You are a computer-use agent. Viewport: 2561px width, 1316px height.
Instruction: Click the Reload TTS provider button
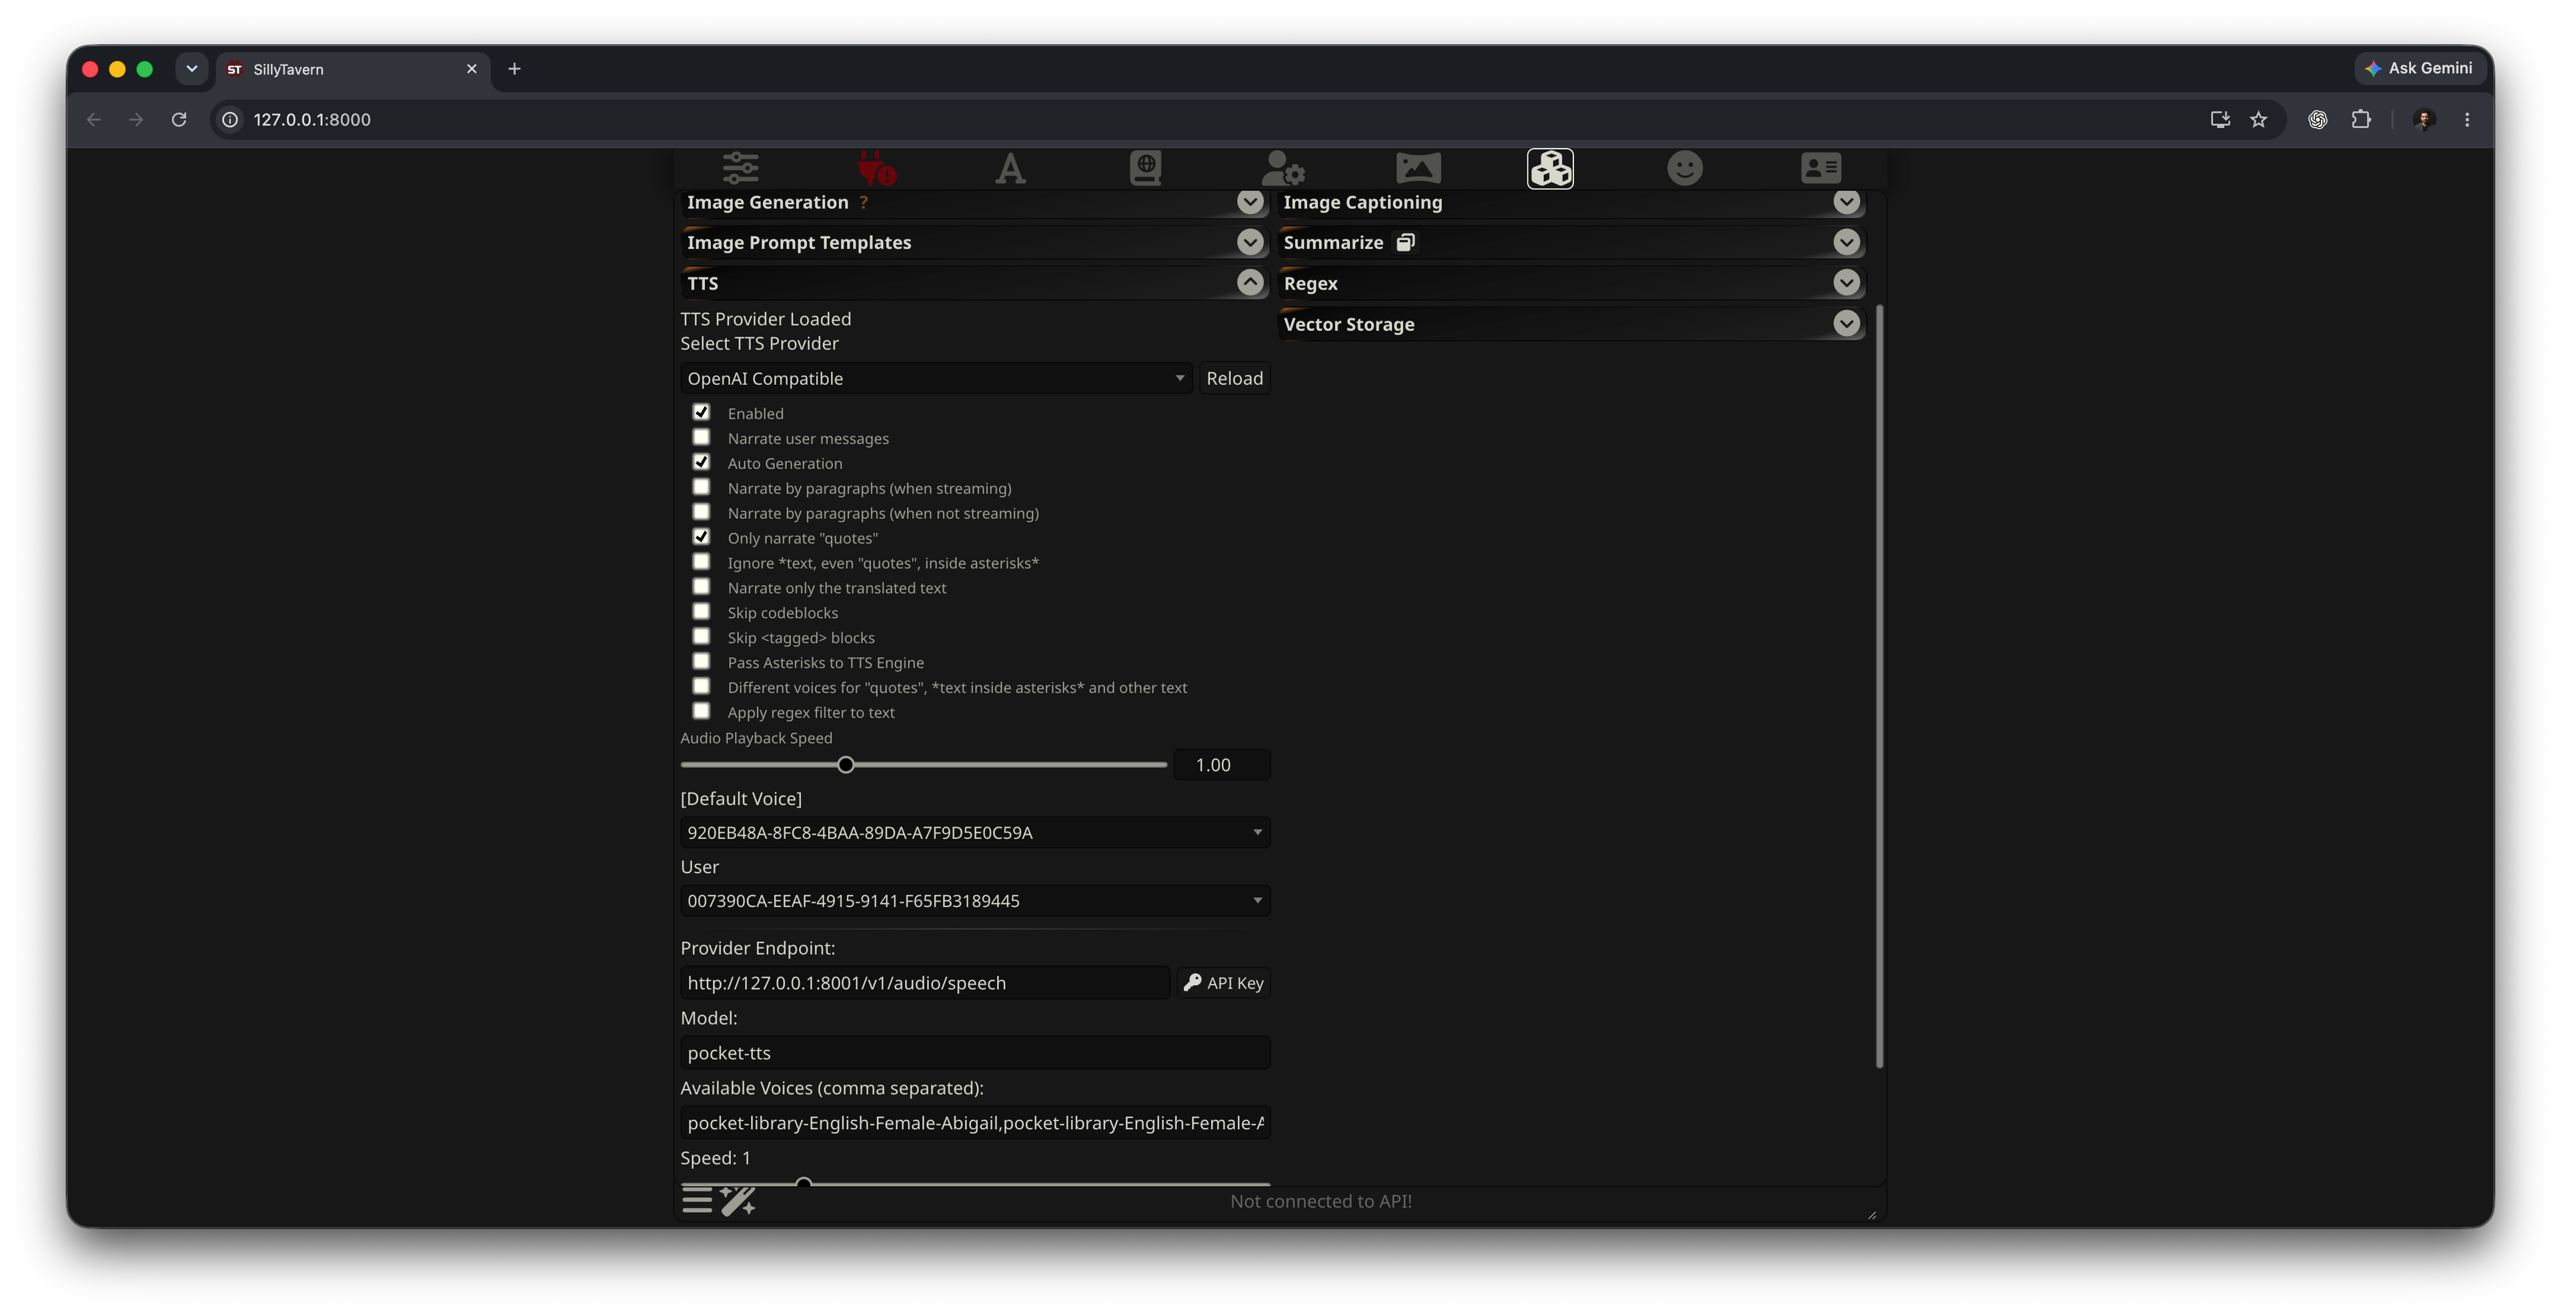(x=1234, y=378)
